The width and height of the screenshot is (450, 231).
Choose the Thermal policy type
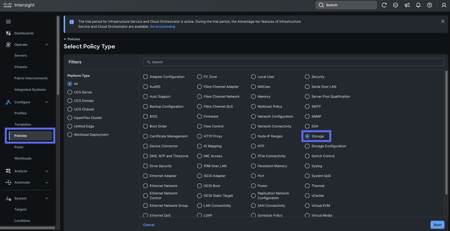tap(307, 186)
